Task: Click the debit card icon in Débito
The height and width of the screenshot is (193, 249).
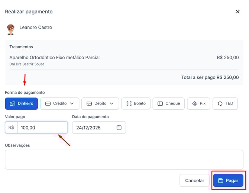Action: coord(89,103)
